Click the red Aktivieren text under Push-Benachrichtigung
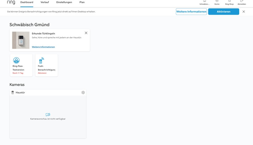Image resolution: width=253 pixels, height=145 pixels. [x=42, y=73]
